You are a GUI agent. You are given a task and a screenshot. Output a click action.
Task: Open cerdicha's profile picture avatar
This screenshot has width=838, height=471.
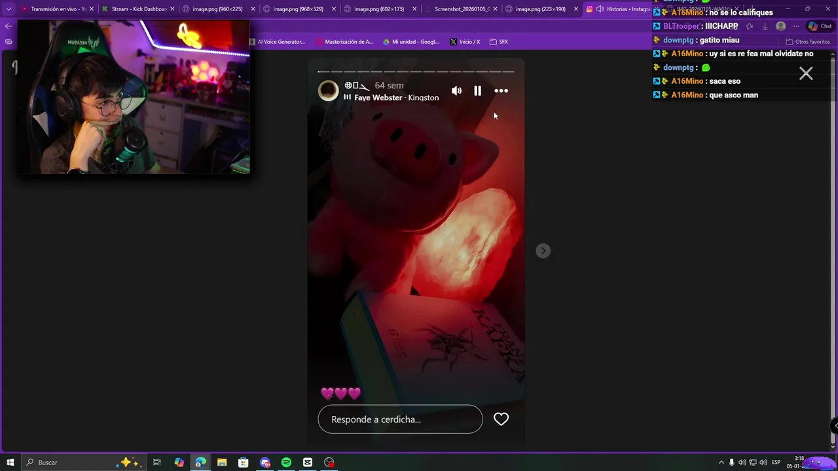329,91
